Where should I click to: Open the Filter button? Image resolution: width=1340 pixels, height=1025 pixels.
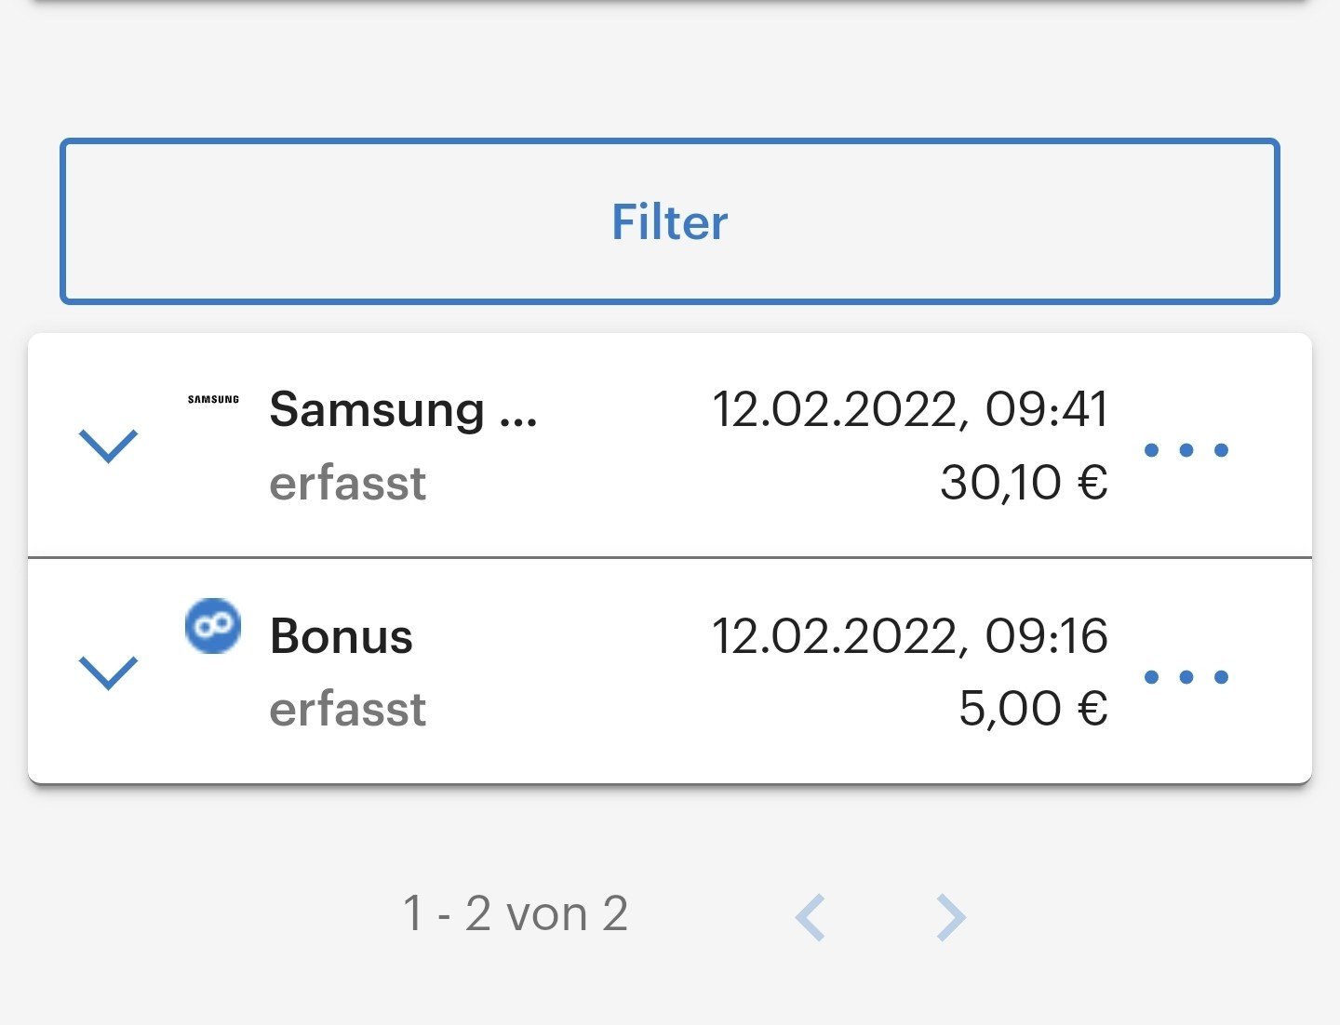pos(670,221)
